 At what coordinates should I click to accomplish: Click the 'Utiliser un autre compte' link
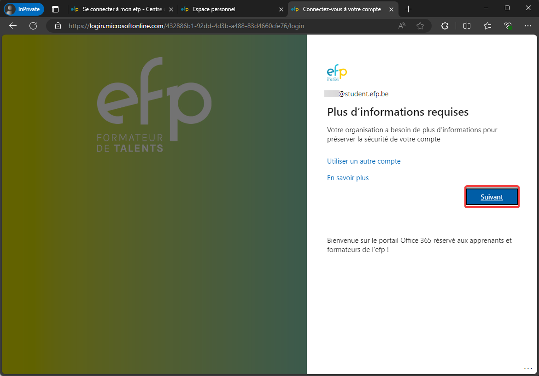363,161
